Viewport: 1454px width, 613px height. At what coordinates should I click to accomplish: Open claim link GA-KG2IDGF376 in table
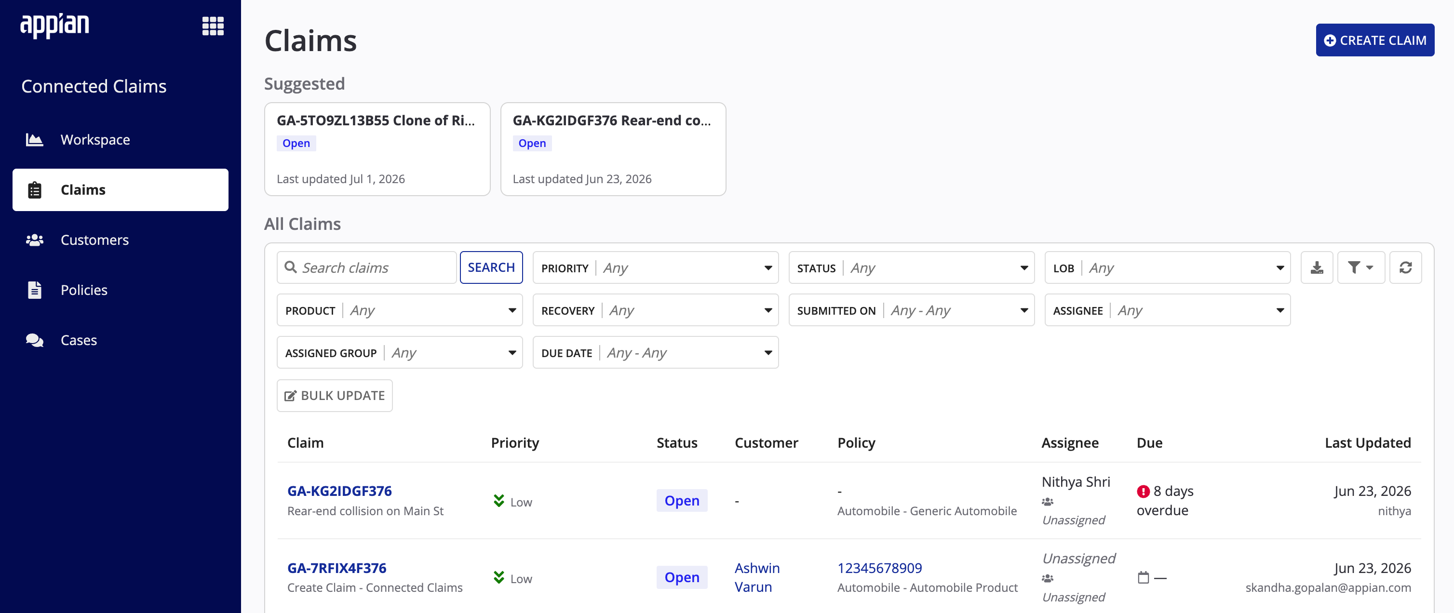tap(339, 491)
